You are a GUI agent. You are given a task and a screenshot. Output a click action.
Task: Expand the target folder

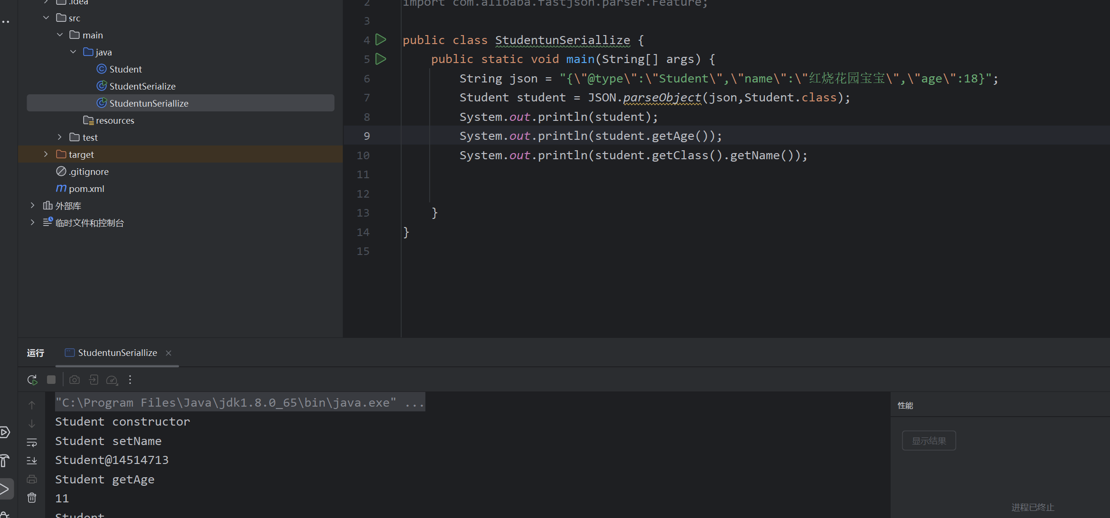tap(46, 154)
